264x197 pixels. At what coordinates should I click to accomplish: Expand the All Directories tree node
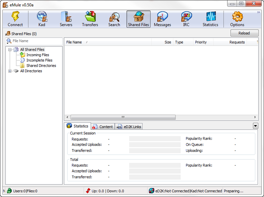click(x=10, y=71)
